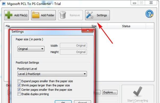Uncheck Center pages smaller than paper size
Screen dimensions: 160x103
click(x=19, y=90)
